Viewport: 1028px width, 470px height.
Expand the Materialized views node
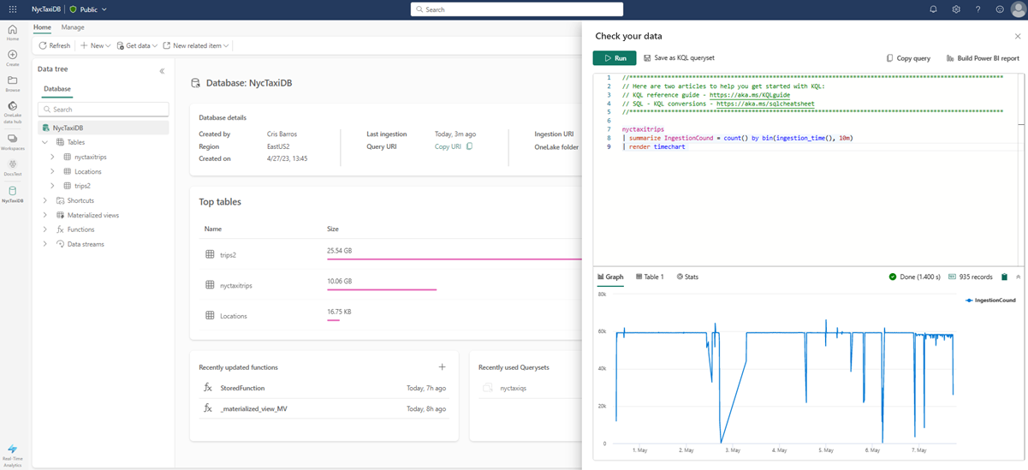click(45, 215)
